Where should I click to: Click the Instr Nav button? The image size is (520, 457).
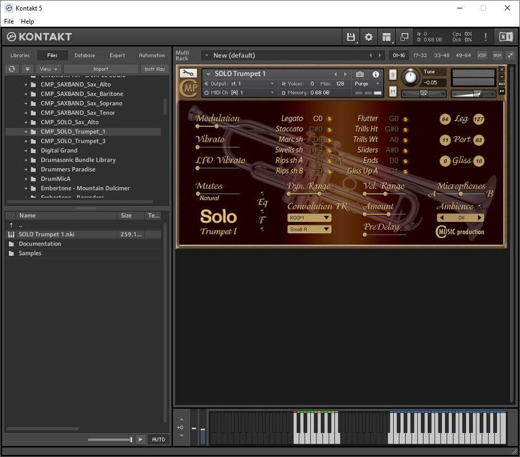tap(154, 69)
